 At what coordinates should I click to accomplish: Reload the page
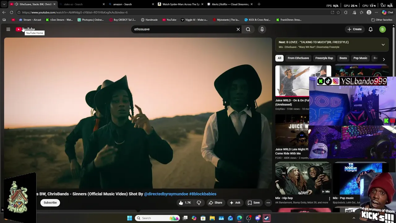pos(11,12)
